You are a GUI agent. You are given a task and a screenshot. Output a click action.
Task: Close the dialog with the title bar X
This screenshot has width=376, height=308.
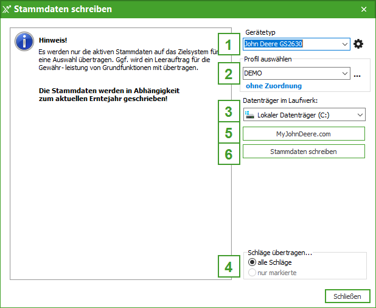click(364, 9)
